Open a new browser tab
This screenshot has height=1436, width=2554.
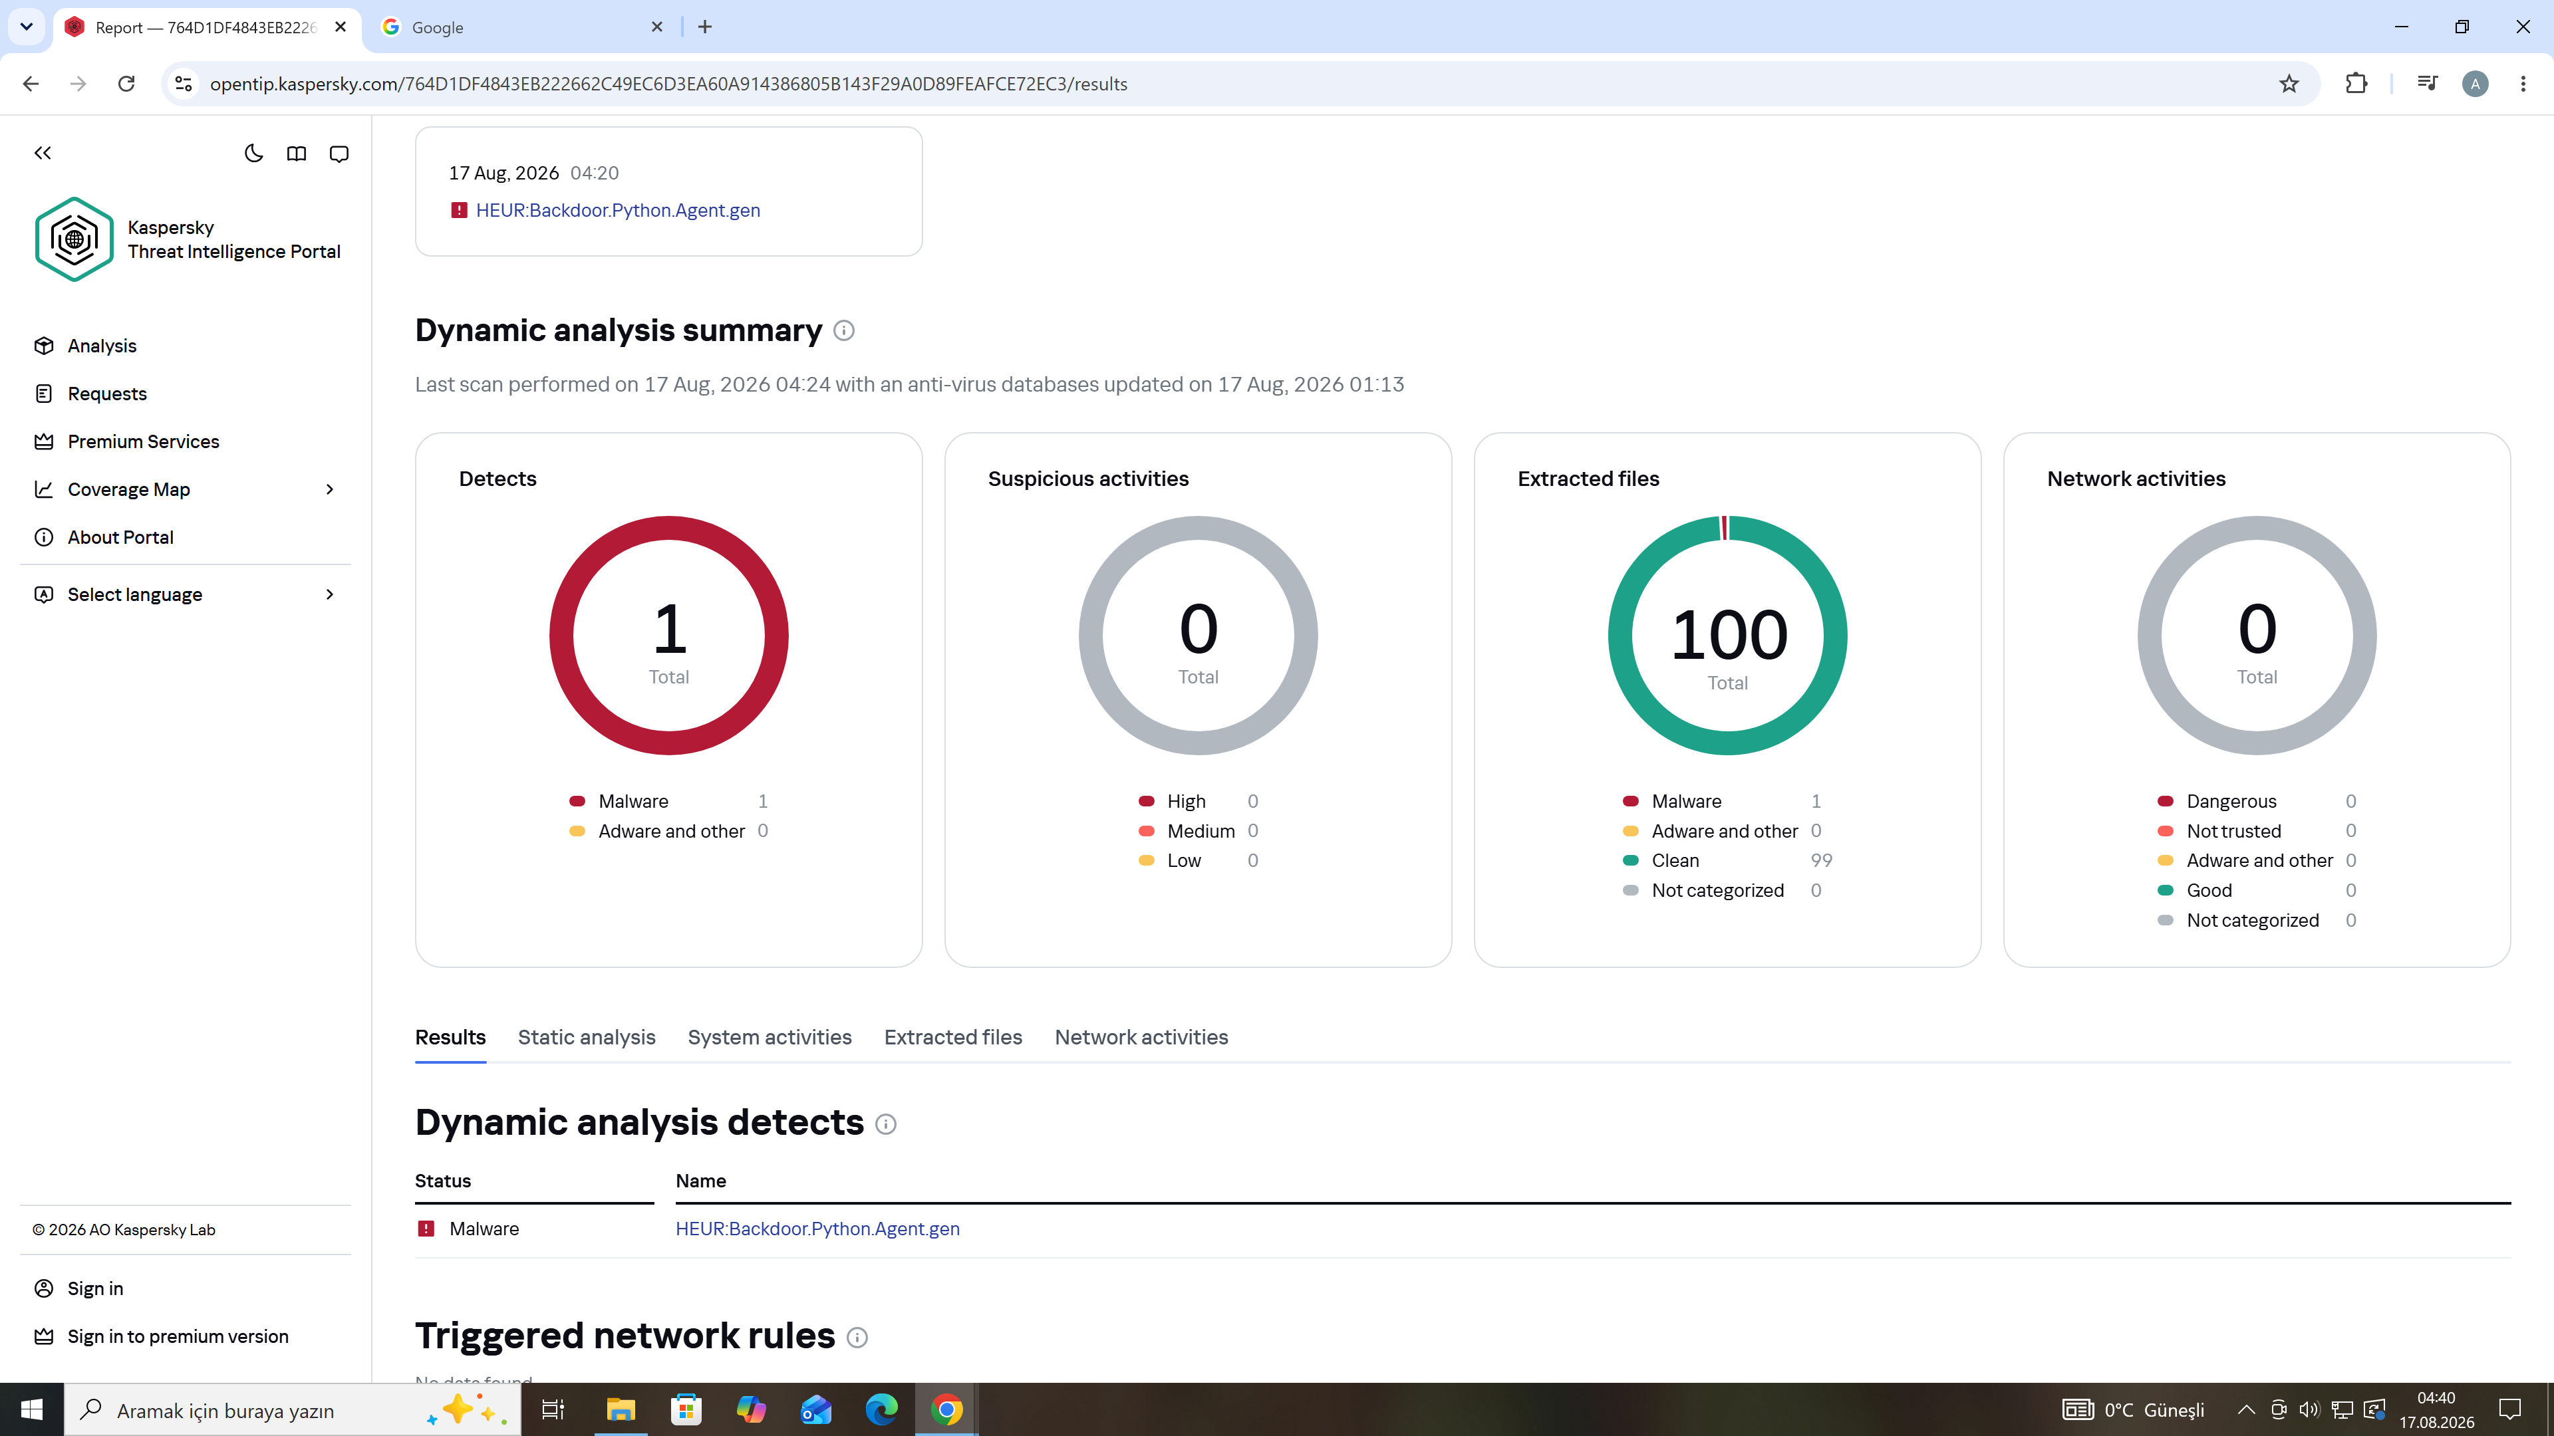705,28
